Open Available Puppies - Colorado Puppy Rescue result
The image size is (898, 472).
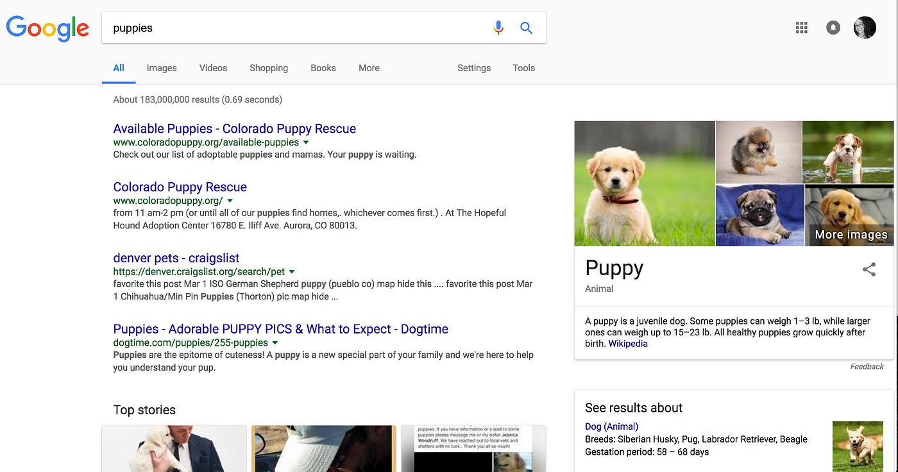(235, 129)
